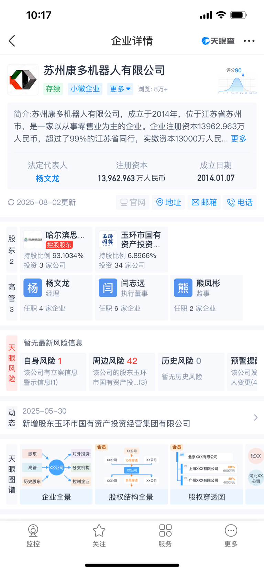Tap the 熊 avatar icon
Screen dimensions: 264x572
[183, 288]
